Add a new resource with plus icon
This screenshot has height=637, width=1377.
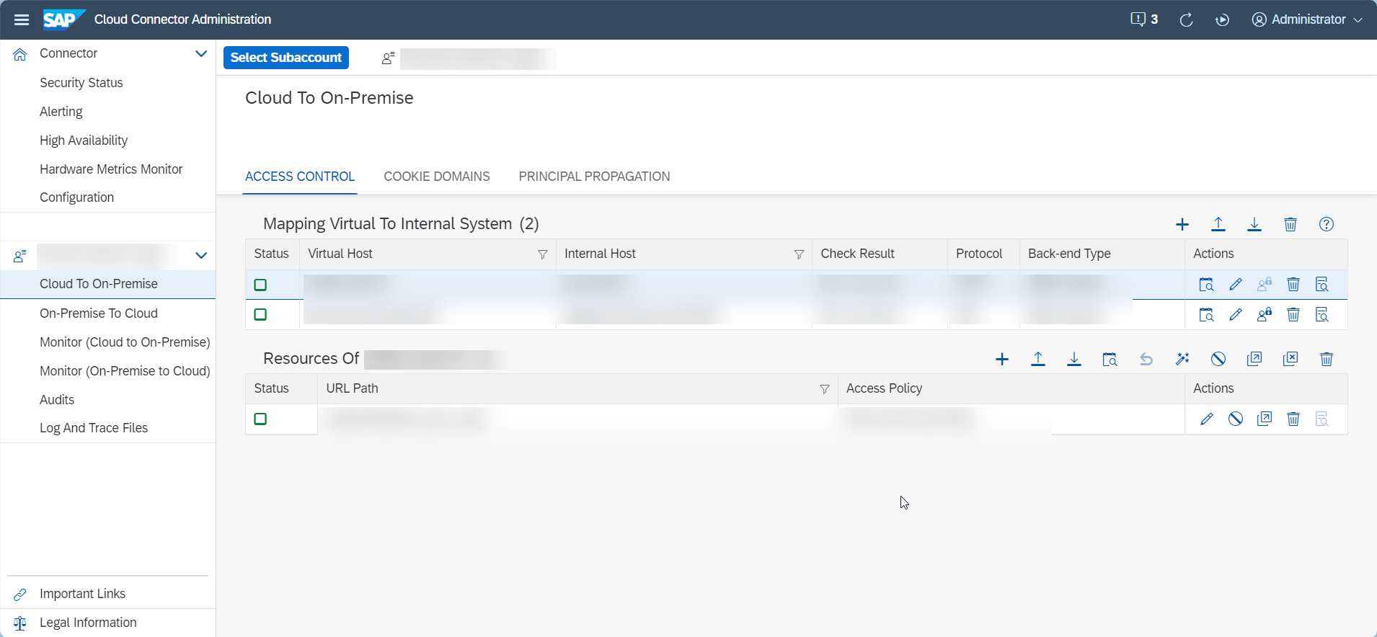[1002, 359]
